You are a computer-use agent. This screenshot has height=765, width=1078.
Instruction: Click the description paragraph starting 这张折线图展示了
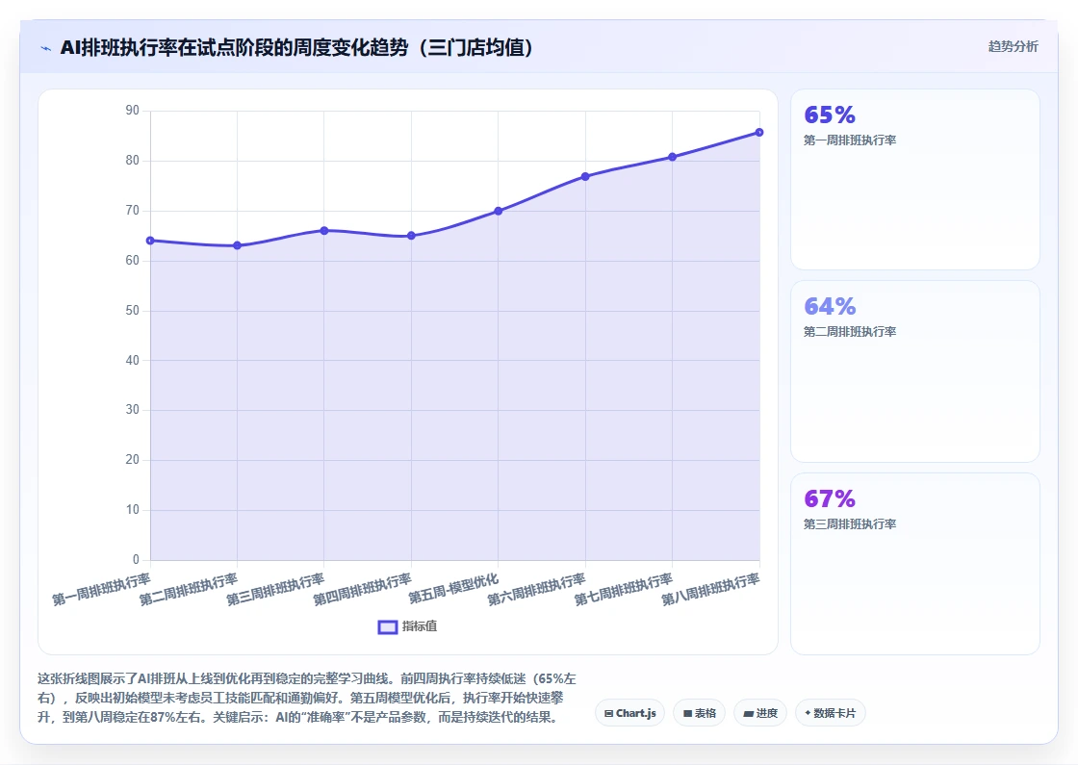point(307,698)
